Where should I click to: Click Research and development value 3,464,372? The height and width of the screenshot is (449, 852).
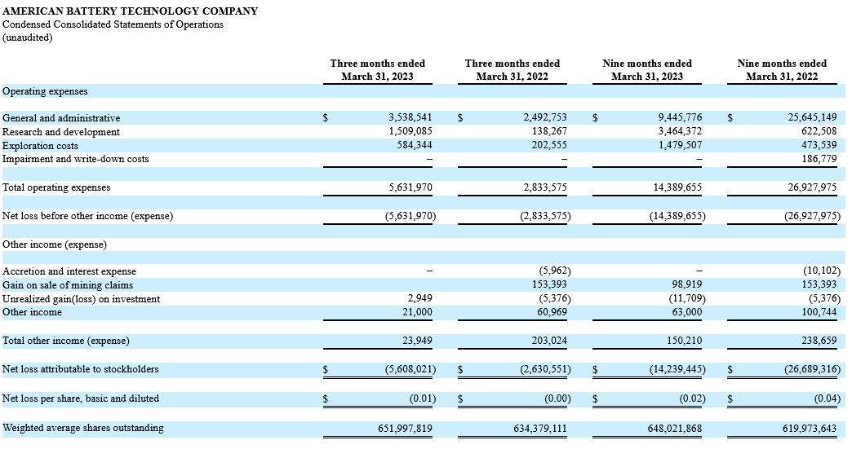(x=680, y=131)
